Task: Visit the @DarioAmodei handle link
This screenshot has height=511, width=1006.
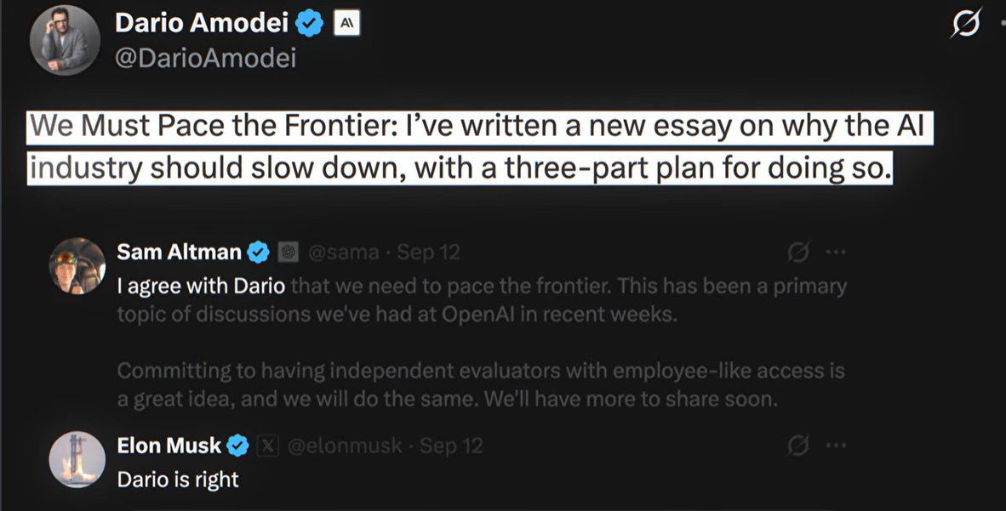Action: pos(205,59)
